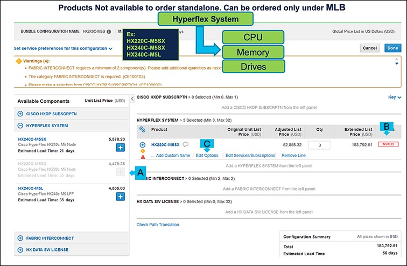
Task: Click the red warning triangle under HX220C-M5SX
Action: 143,156
